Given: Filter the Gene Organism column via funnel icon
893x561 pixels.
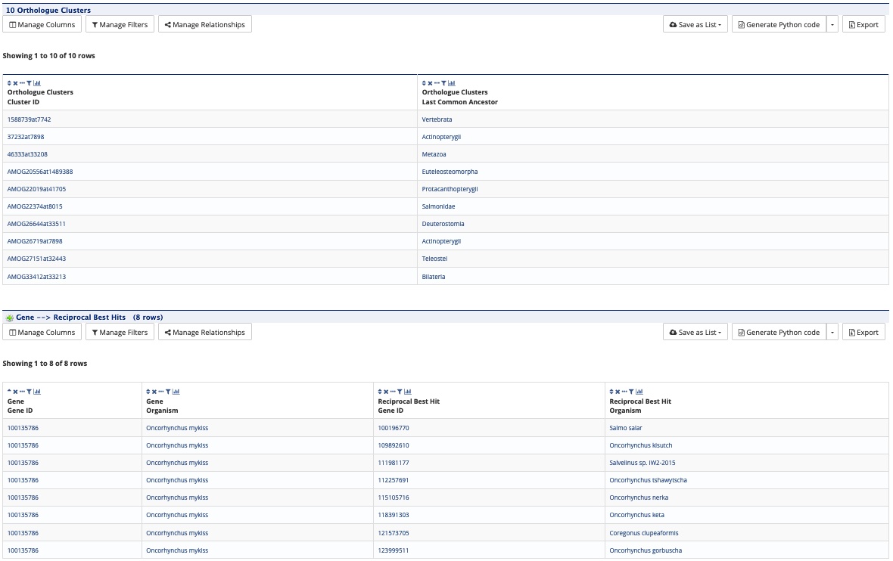Looking at the screenshot, I should (168, 392).
